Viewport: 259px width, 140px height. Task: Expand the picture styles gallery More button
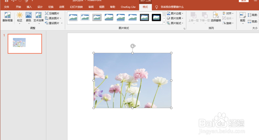(164, 22)
